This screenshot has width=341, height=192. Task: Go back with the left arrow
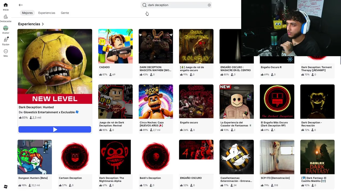click(x=21, y=5)
